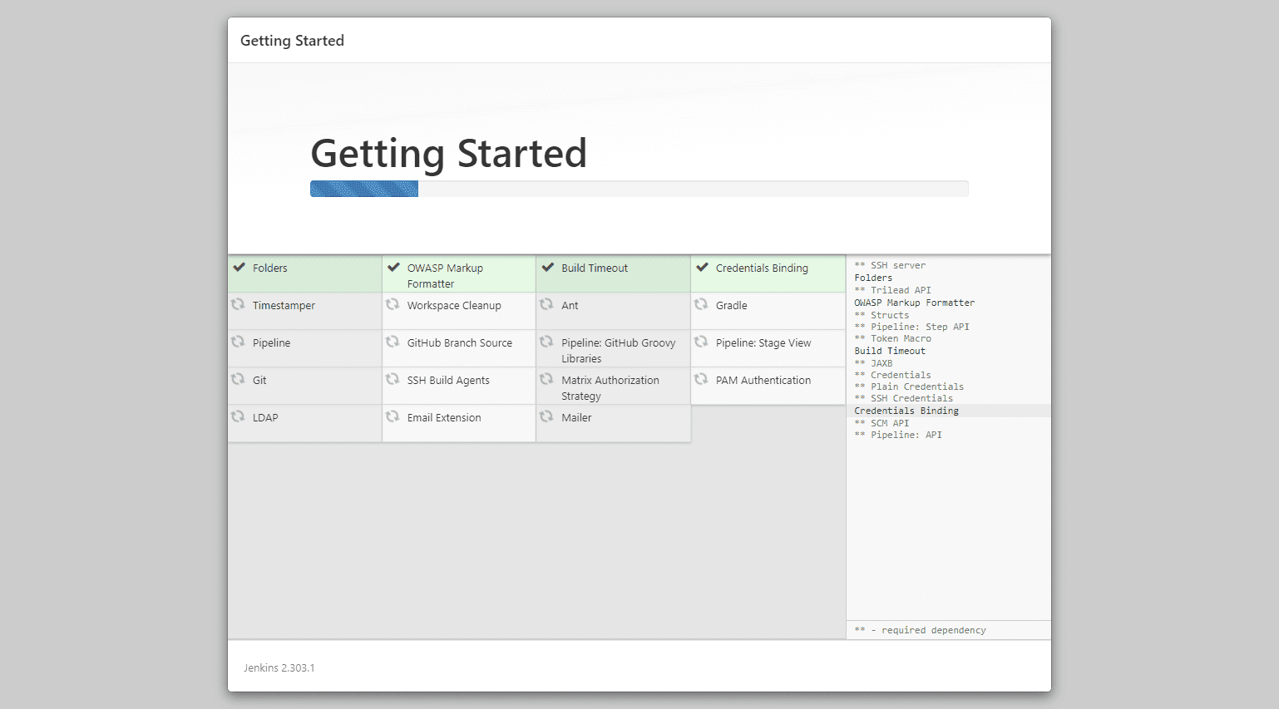This screenshot has height=709, width=1279.
Task: Click the Jenkins 2.303.1 version text
Action: [x=279, y=668]
